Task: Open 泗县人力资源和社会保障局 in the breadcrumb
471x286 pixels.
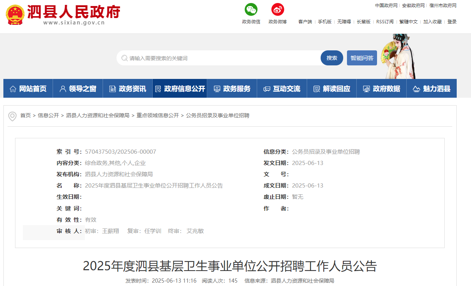Action: pyautogui.click(x=98, y=115)
